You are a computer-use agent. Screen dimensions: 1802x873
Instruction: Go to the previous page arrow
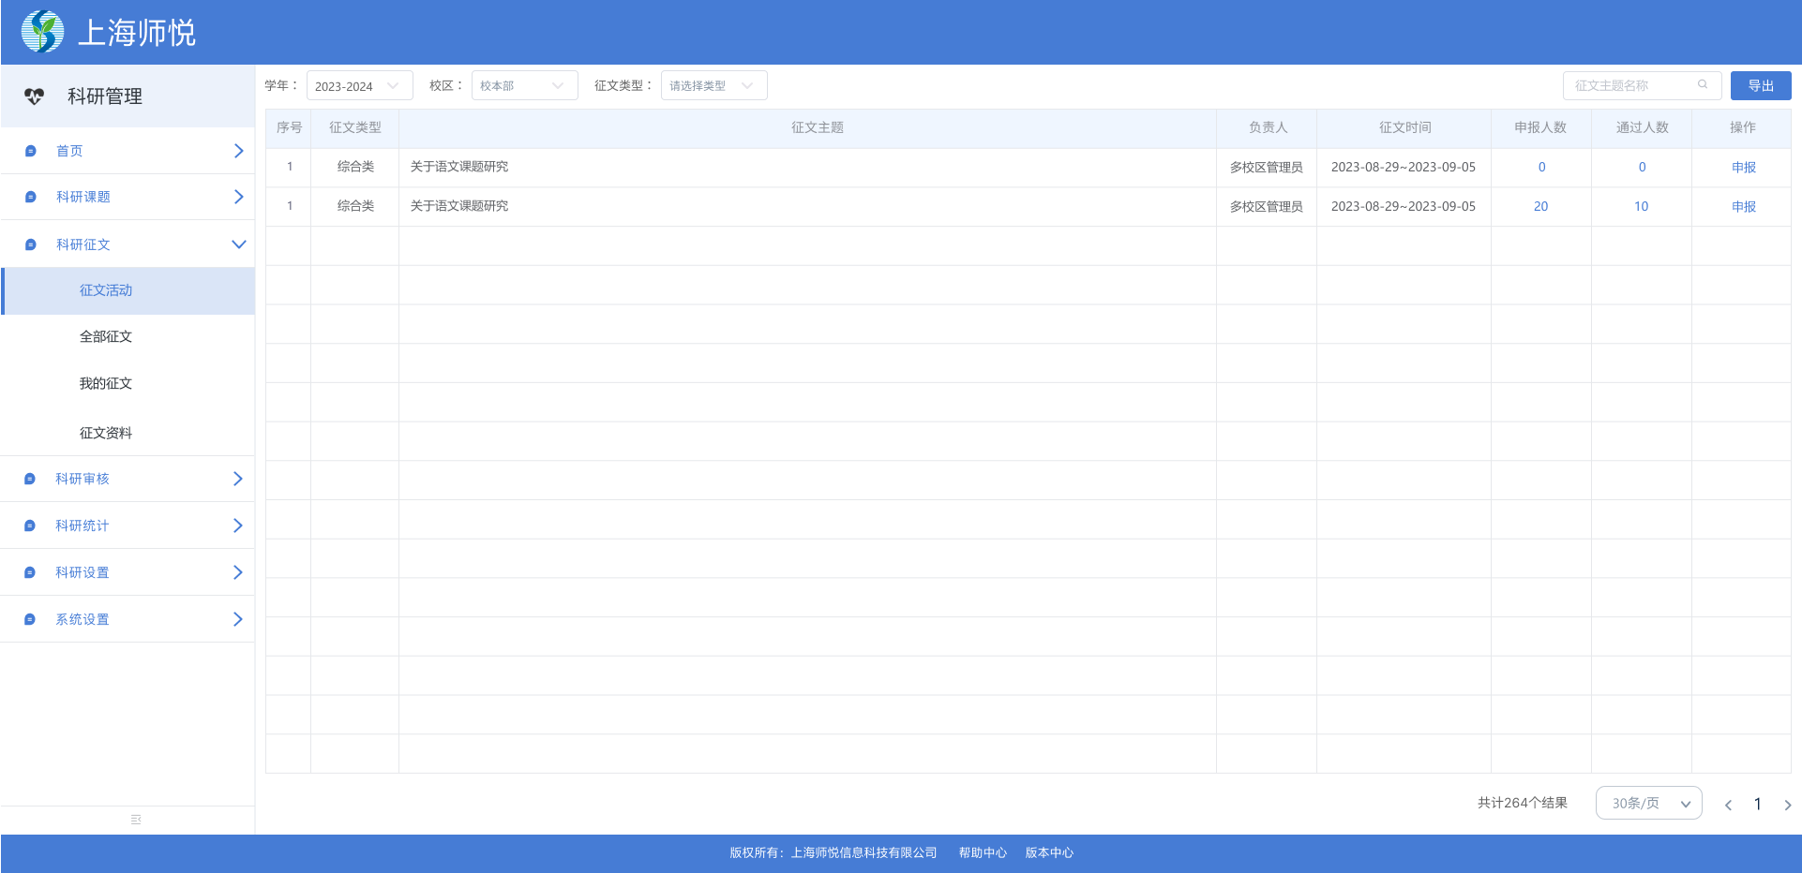[x=1728, y=805]
